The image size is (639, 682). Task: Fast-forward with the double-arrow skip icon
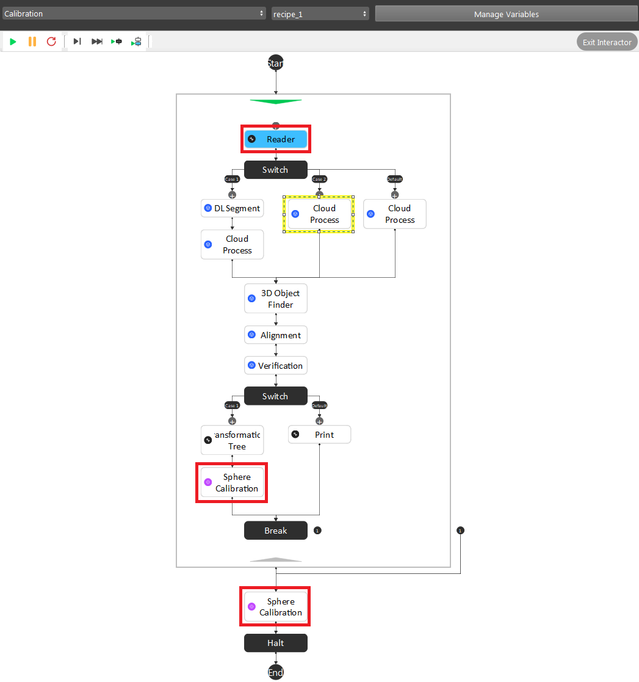pos(97,42)
